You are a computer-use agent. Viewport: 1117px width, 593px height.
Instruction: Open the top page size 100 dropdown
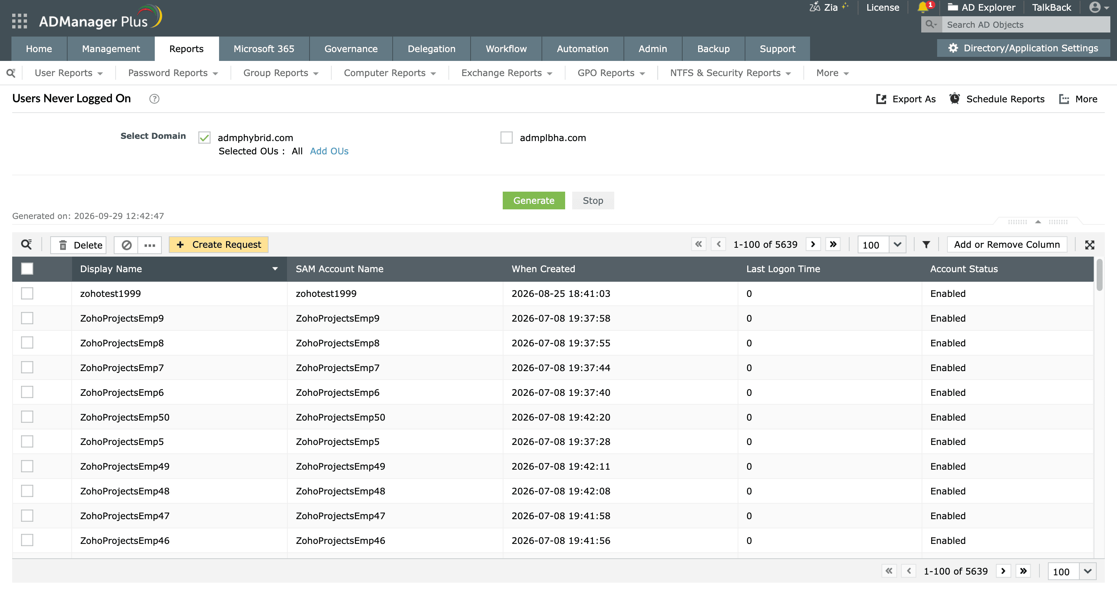pyautogui.click(x=897, y=244)
